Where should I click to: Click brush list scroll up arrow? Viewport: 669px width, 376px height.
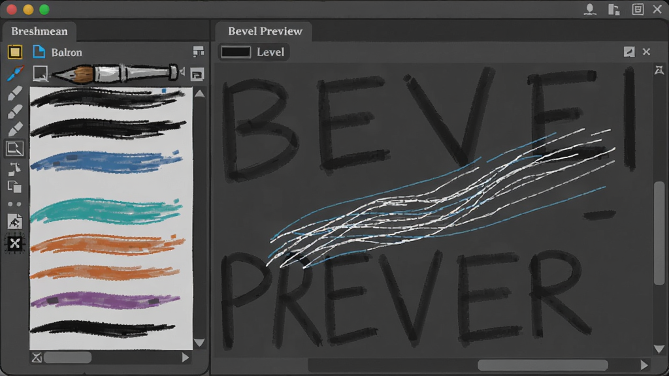[199, 94]
